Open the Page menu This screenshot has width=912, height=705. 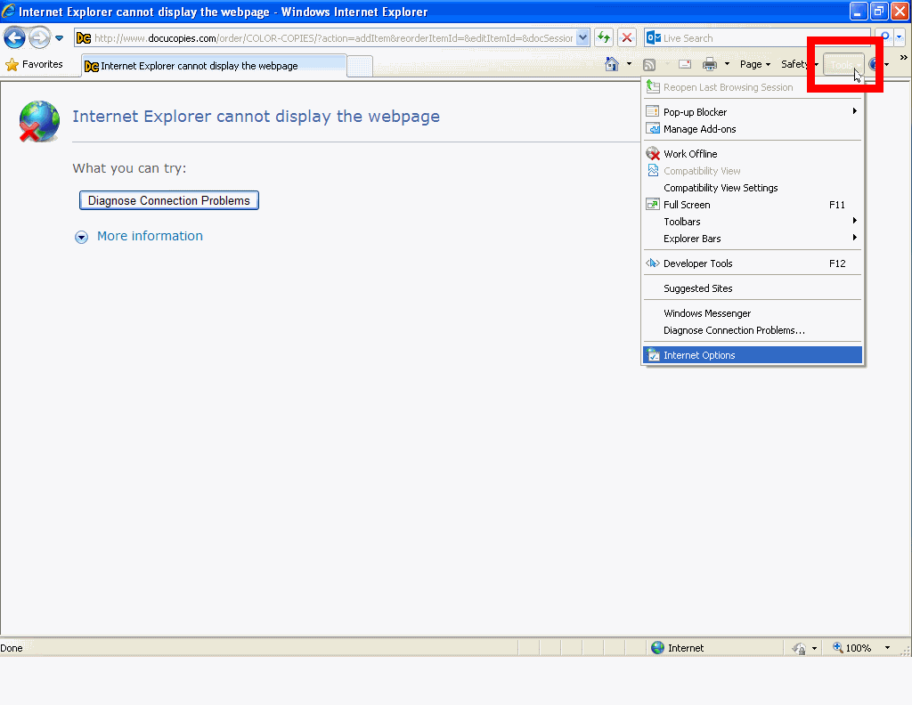(755, 64)
